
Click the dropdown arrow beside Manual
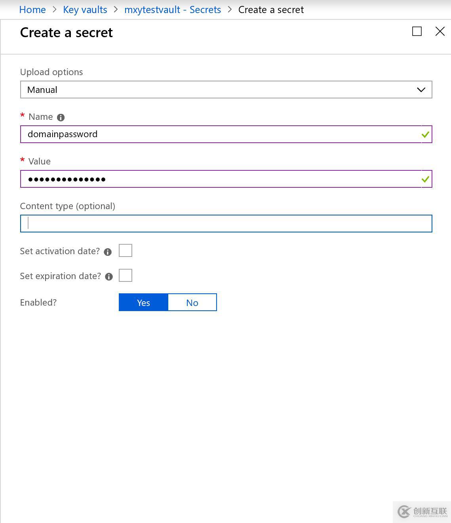pos(421,90)
